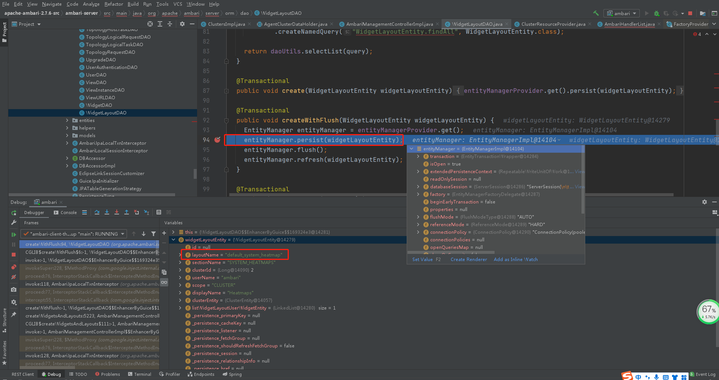Click the Step Out debugger icon
This screenshot has width=719, height=380.
point(127,212)
